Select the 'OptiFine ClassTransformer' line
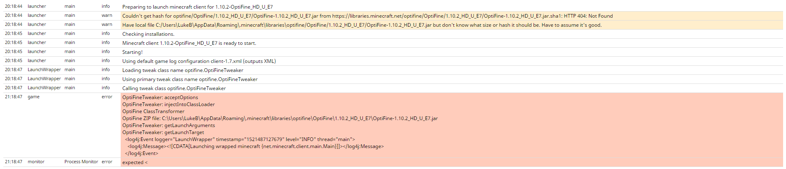 [153, 111]
